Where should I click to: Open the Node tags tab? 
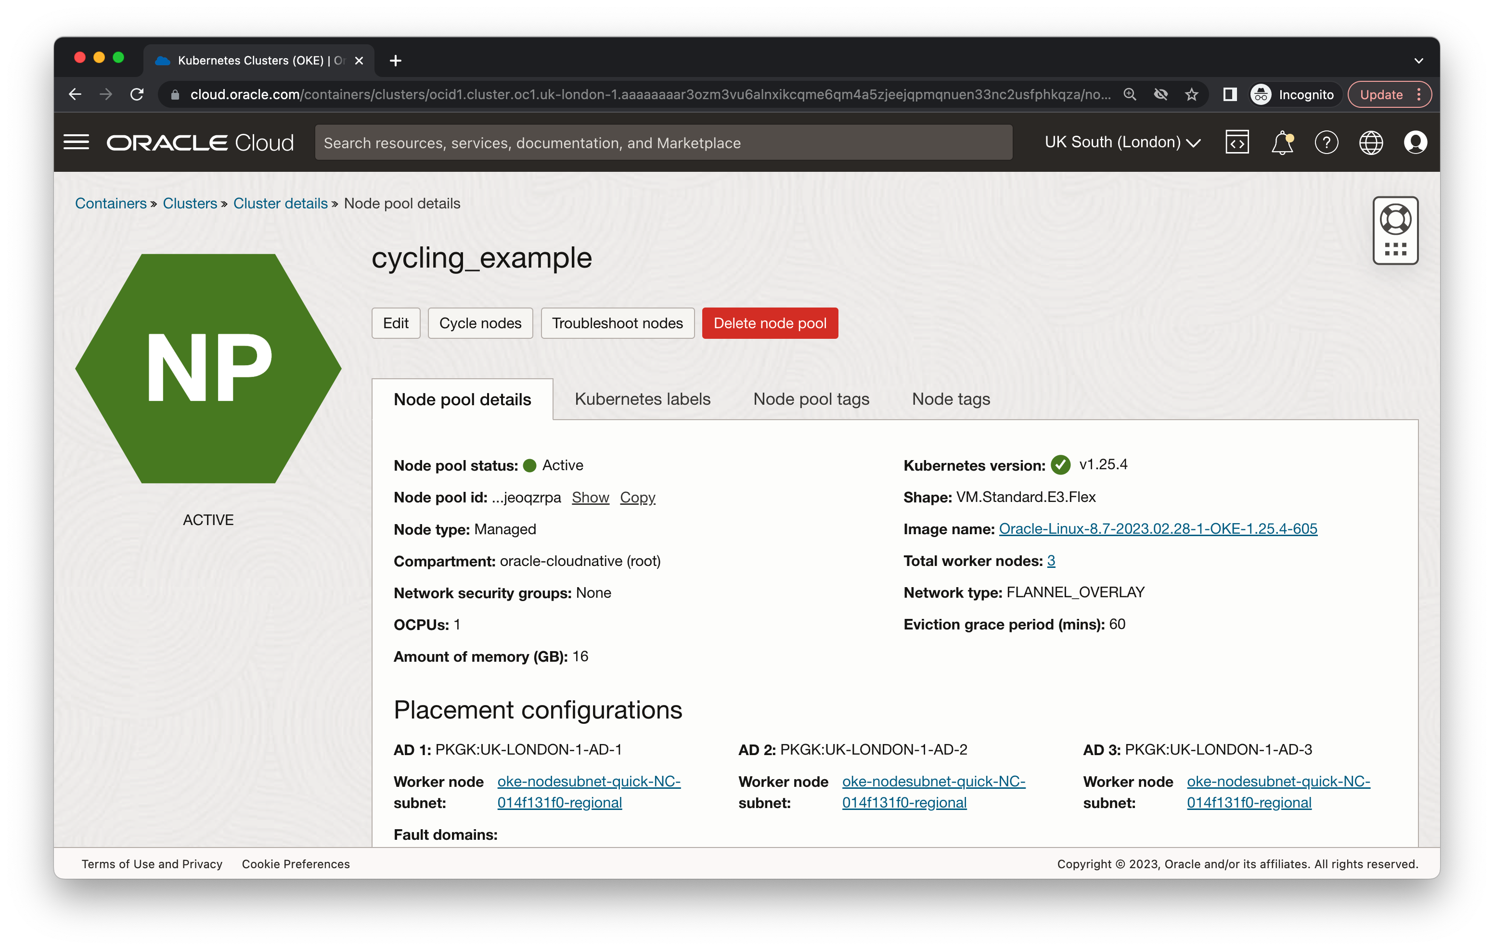(x=951, y=399)
